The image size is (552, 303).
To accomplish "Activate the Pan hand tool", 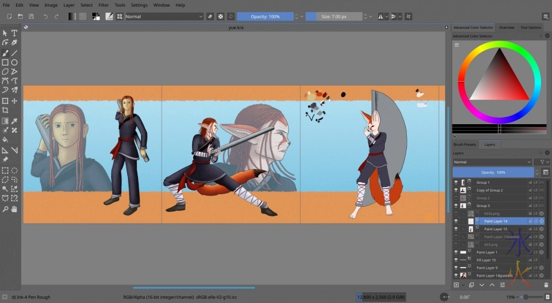I will click(x=14, y=209).
